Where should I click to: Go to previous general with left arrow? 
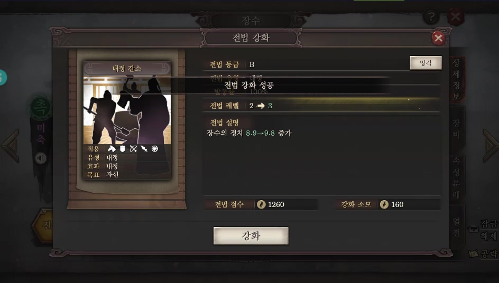pos(11,145)
